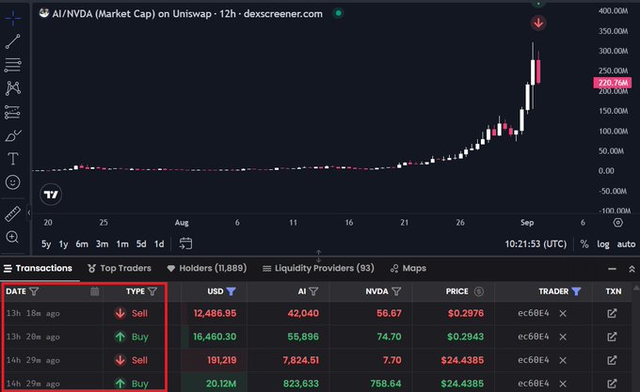Toggle date format calendar icon
Screen dimensions: 640x392
[94, 291]
